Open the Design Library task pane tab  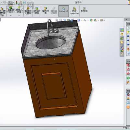pos(122,38)
